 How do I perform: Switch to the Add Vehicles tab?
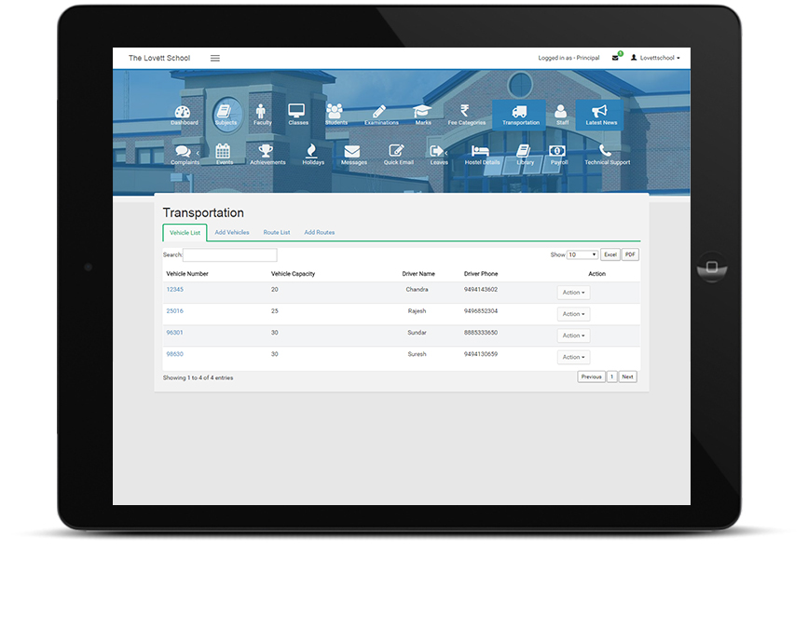pos(232,232)
